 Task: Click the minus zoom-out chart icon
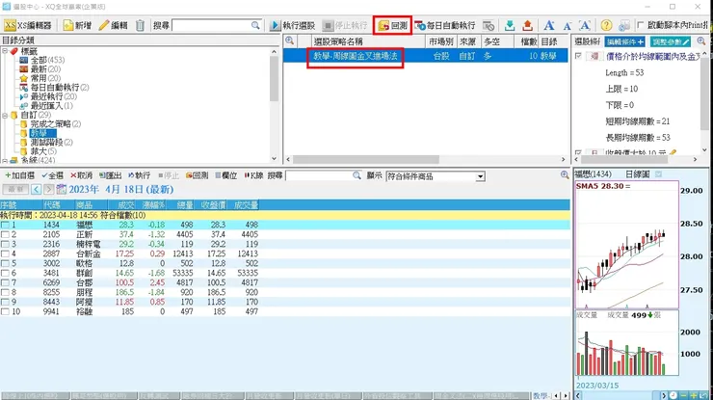pos(683,395)
